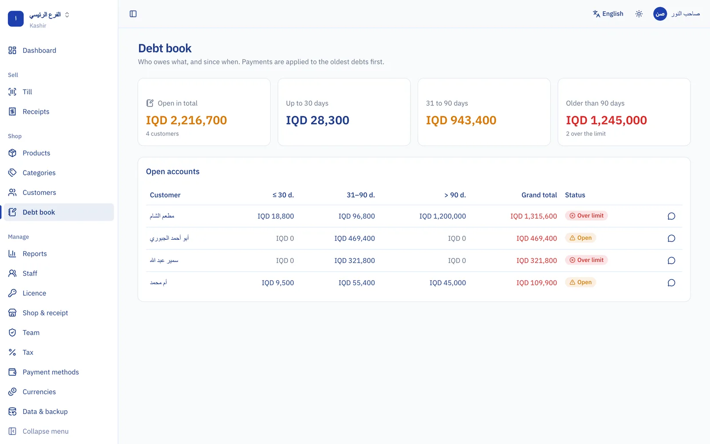Click the 31 to 90 days card
The width and height of the screenshot is (710, 444).
[484, 112]
